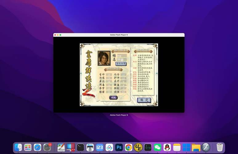Click the character portrait image

[x=104, y=58]
